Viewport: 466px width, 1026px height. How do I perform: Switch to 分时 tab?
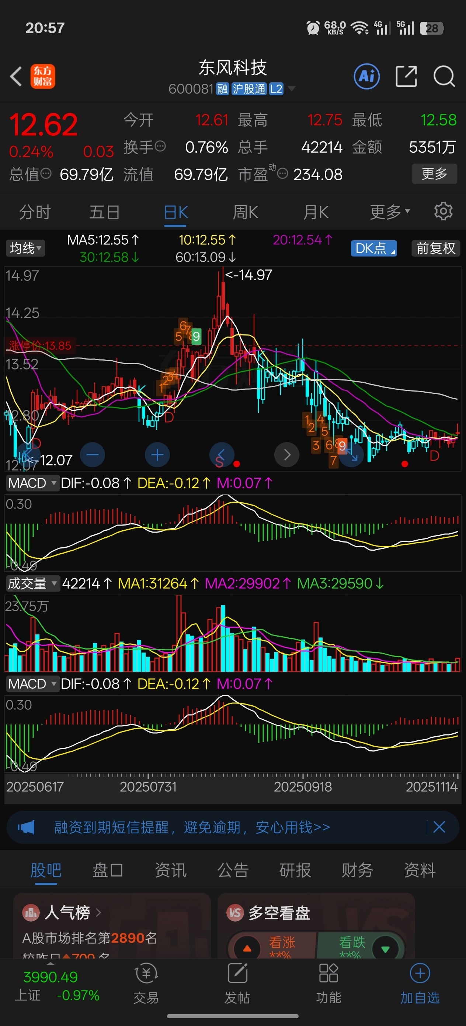point(35,211)
